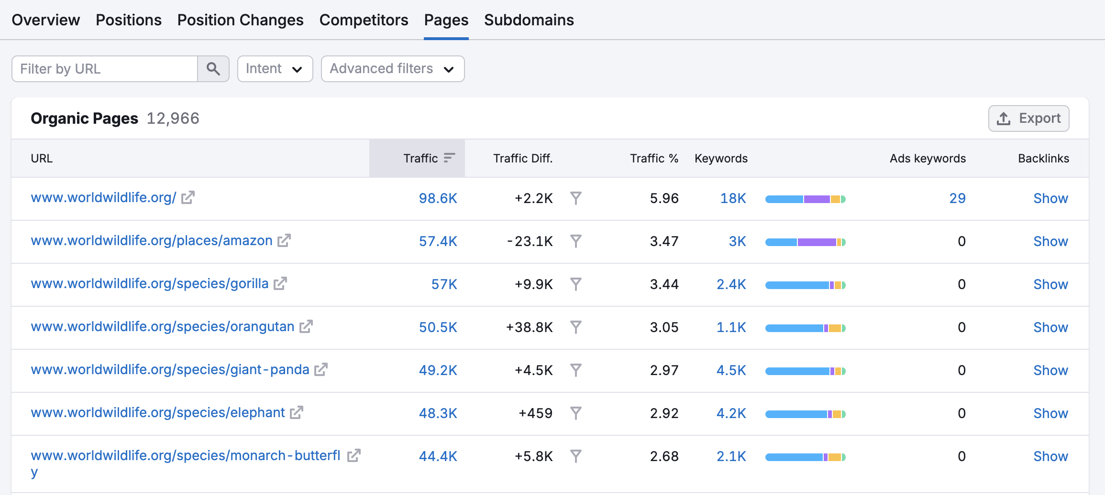The height and width of the screenshot is (495, 1105).
Task: Show backlinks for homepage row
Action: coord(1051,198)
